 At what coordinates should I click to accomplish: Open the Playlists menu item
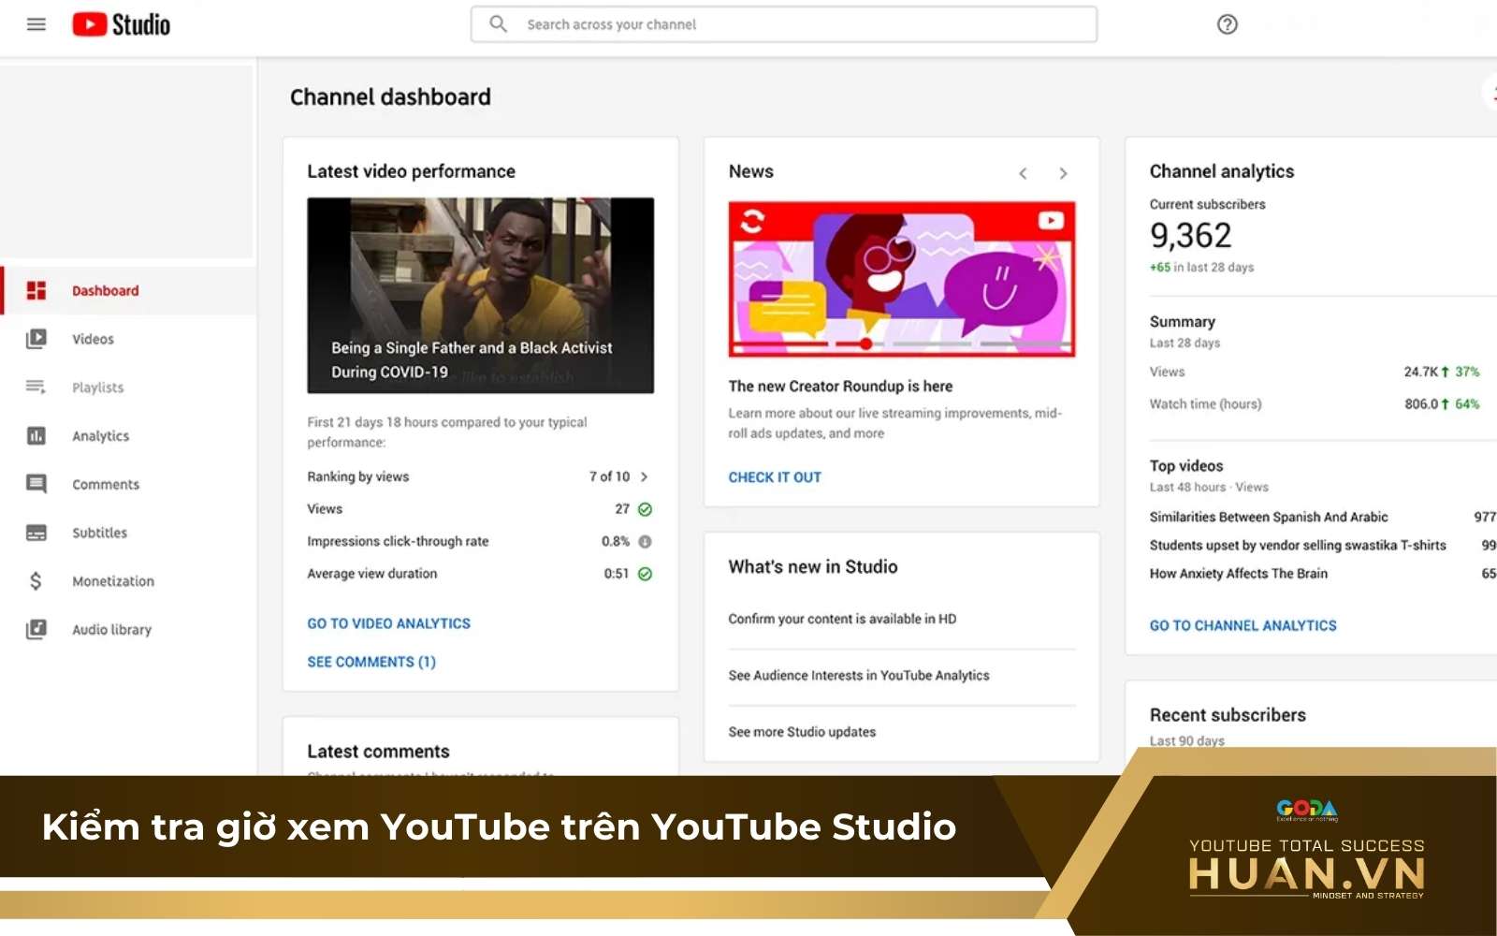(x=129, y=387)
